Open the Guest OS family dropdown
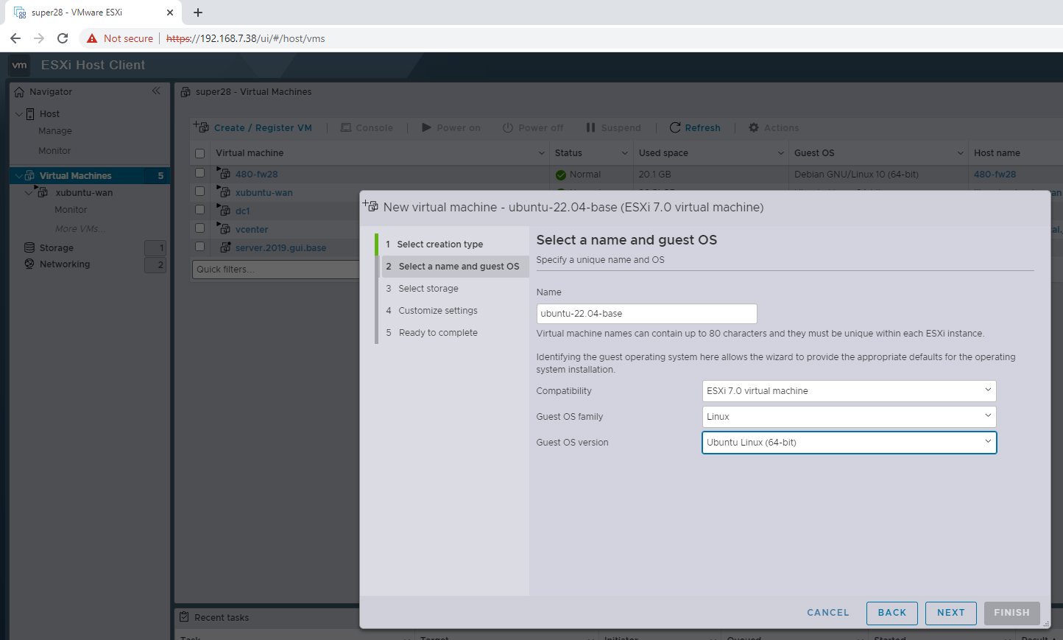The image size is (1063, 640). (x=849, y=416)
